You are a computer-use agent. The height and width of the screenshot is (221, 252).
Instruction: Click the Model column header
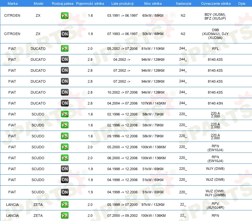(38, 3)
